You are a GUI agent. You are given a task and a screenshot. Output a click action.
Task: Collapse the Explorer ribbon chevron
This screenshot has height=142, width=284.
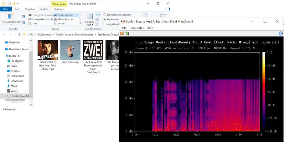point(166,9)
